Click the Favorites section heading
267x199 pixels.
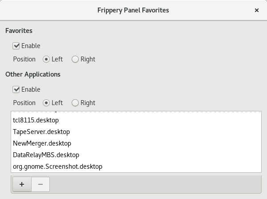coord(19,31)
